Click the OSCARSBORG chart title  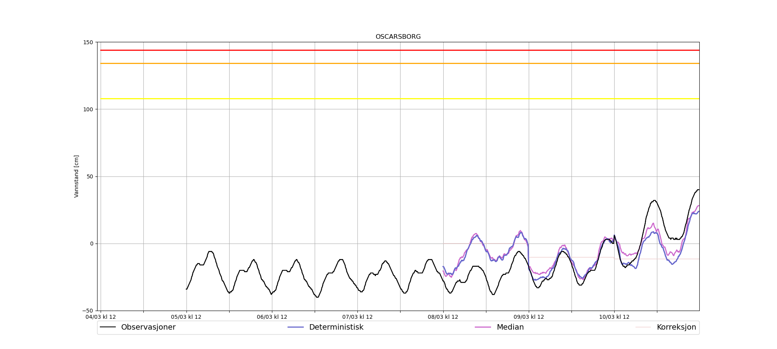pos(398,37)
